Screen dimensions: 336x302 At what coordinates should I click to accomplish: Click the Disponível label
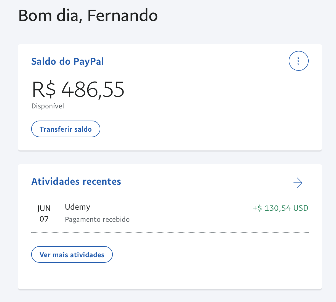pyautogui.click(x=48, y=106)
